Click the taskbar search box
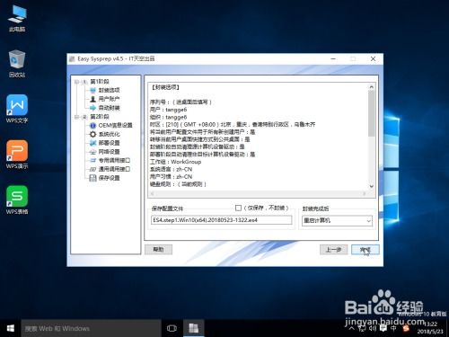Viewport: 449px width, 337px height. 91,328
